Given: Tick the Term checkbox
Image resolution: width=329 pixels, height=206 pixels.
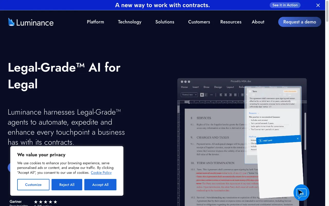Looking at the screenshot, I should (250, 91).
